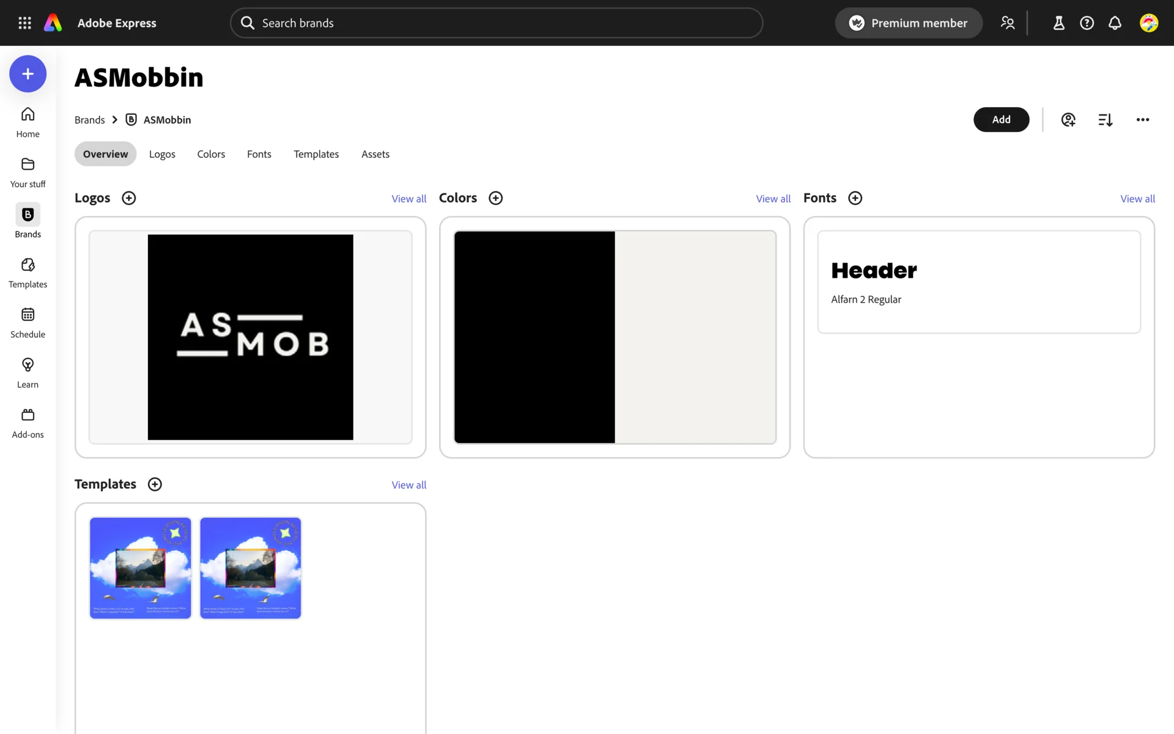
Task: Add a new color with plus icon
Action: tap(495, 198)
